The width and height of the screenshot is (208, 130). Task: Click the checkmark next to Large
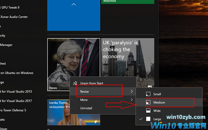(141, 119)
